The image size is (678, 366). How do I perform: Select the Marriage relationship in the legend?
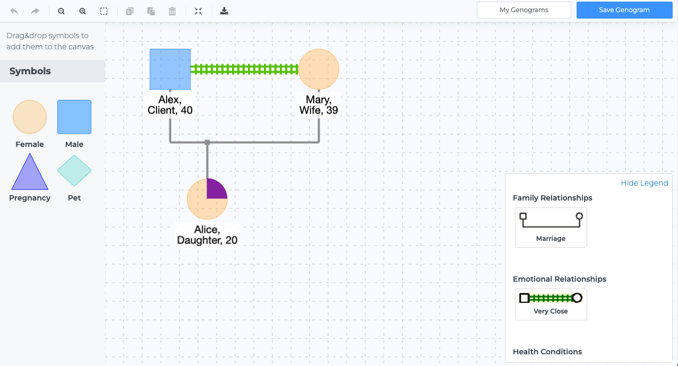pos(551,227)
